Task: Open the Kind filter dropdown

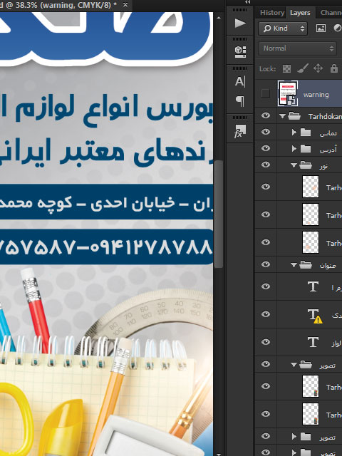Action: pos(283,28)
